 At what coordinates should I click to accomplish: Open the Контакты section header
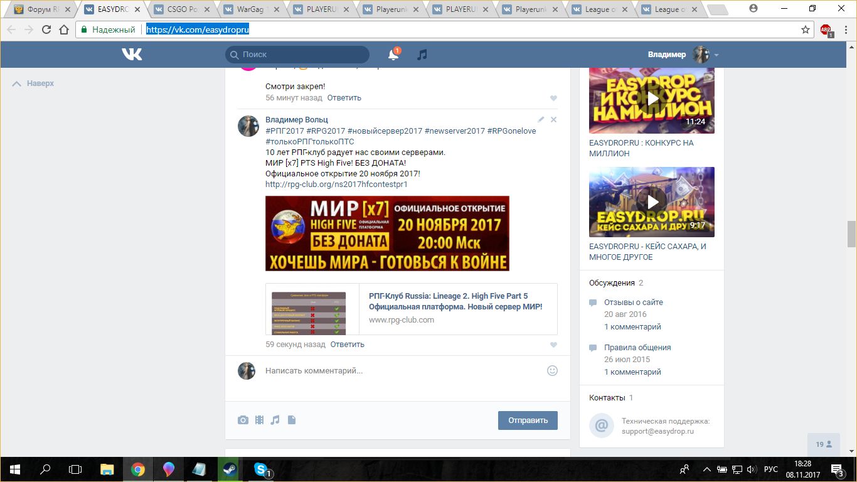click(607, 398)
